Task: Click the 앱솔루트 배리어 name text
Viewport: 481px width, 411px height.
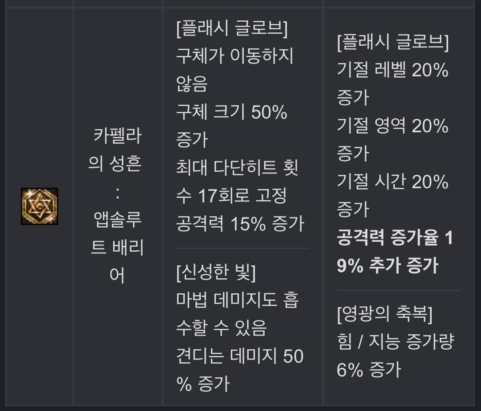Action: click(117, 247)
